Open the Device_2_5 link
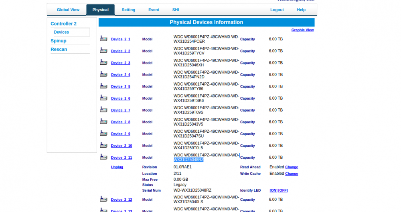 pyautogui.click(x=120, y=86)
